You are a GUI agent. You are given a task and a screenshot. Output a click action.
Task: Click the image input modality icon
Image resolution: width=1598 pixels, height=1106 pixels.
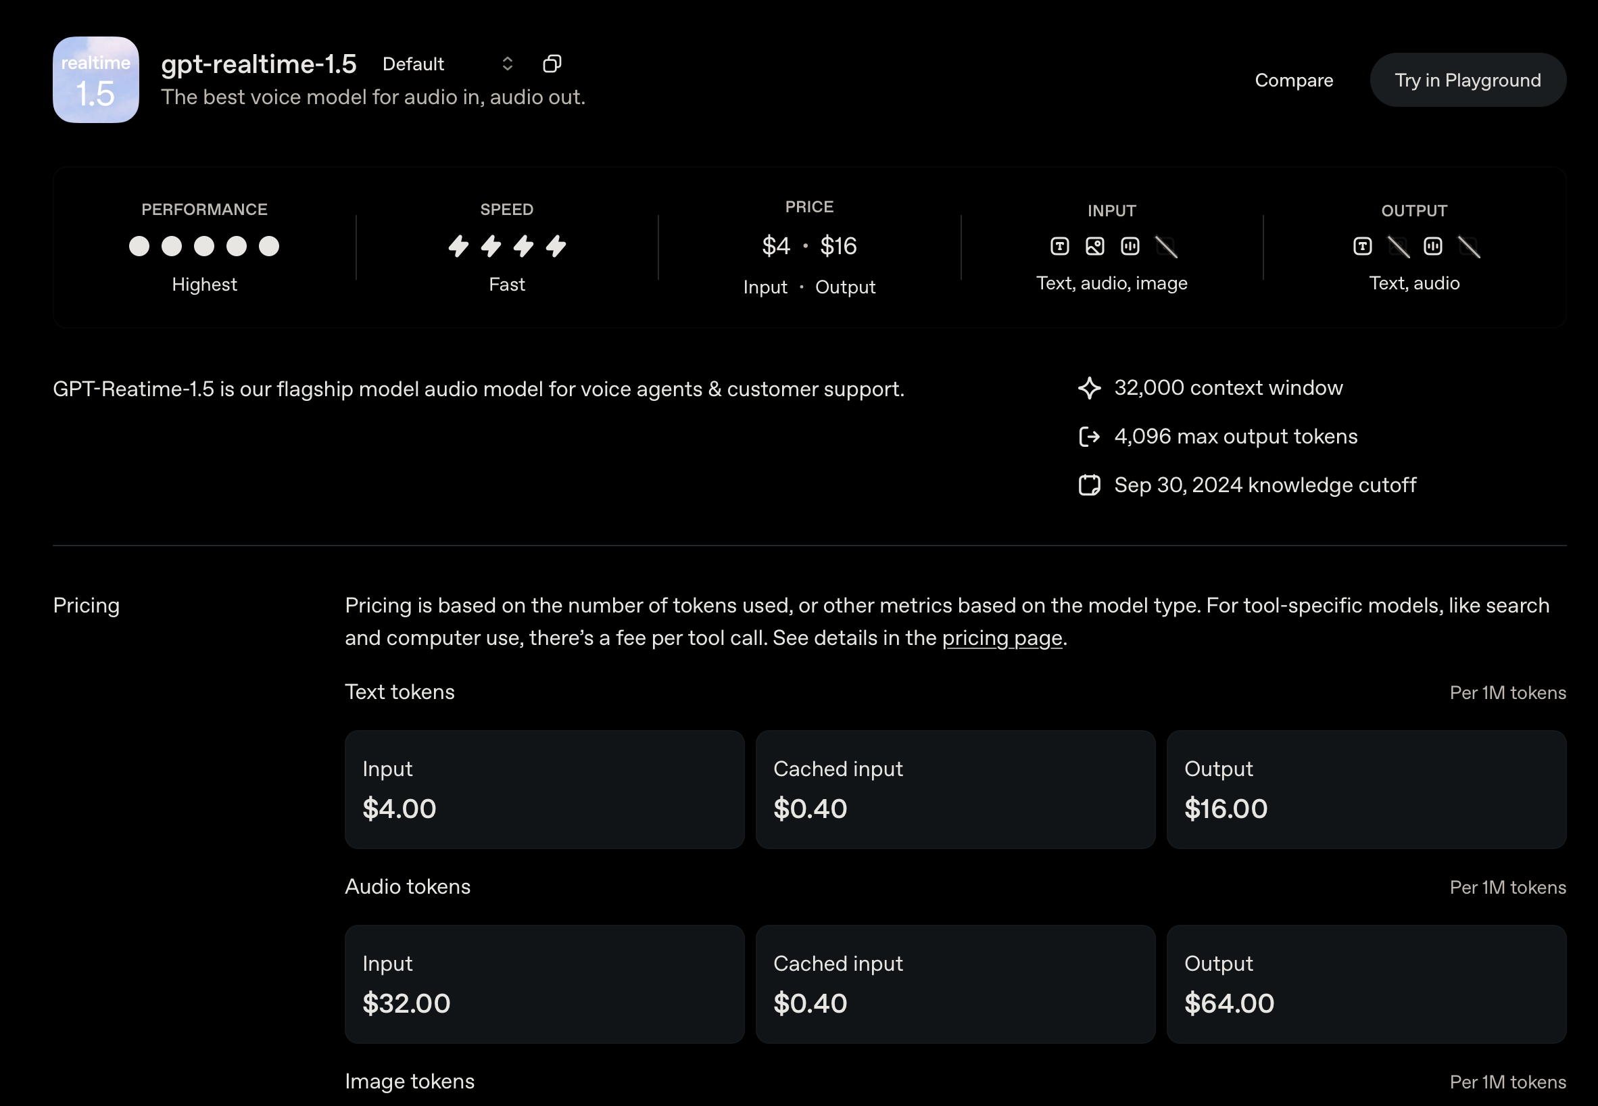coord(1095,246)
